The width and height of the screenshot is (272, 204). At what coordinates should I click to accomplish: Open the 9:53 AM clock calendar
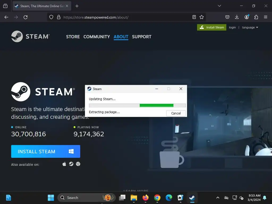254,198
